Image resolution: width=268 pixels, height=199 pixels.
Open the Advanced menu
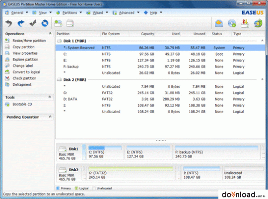pos(127,12)
